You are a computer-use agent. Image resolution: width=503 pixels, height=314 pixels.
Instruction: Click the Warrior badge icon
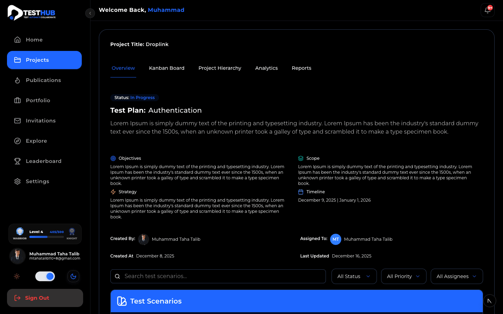coord(20,232)
